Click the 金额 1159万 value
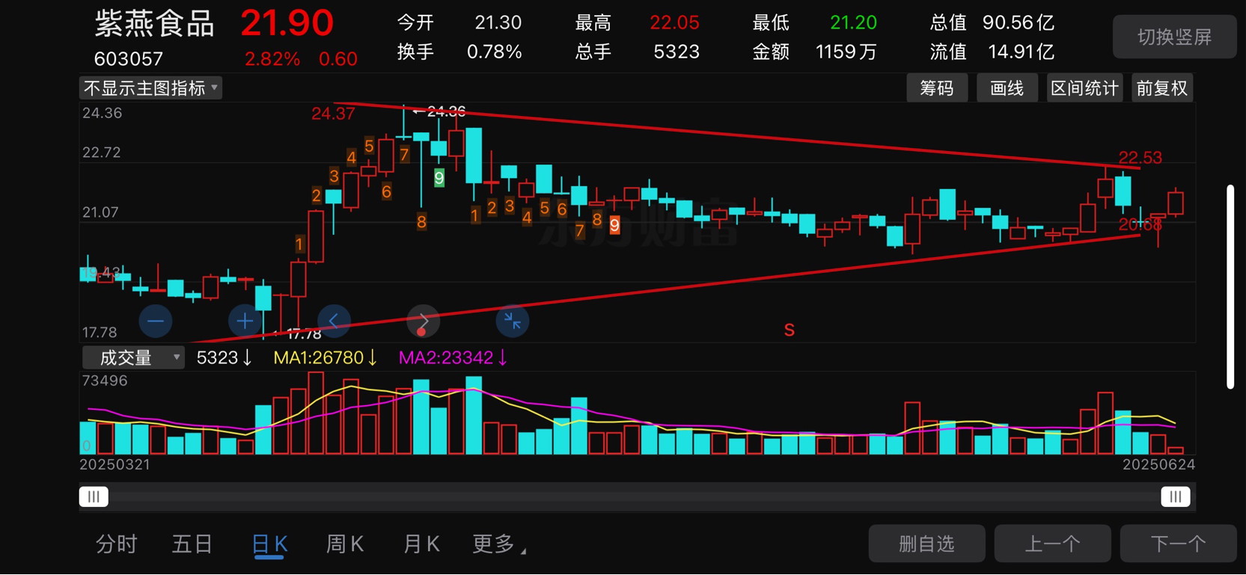This screenshot has height=575, width=1246. click(846, 52)
